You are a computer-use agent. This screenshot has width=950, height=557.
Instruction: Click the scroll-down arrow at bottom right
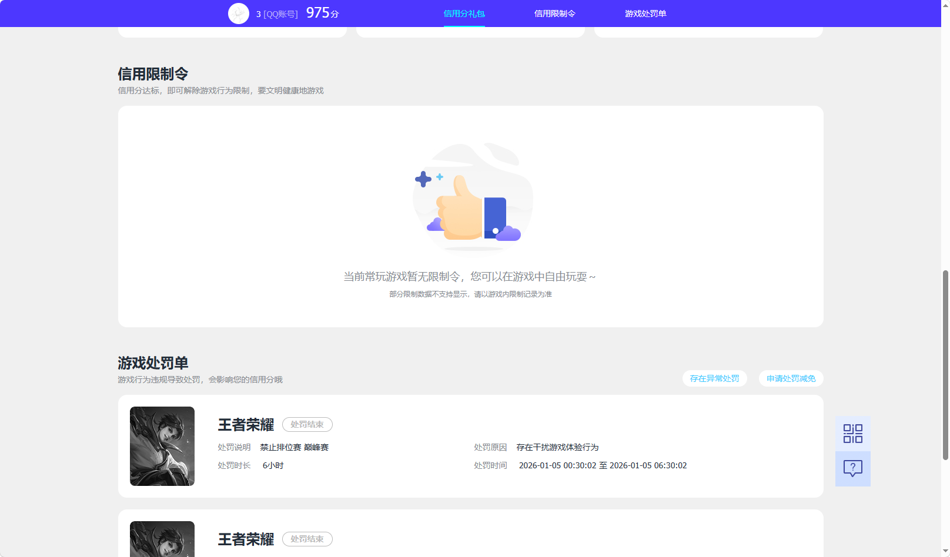click(x=945, y=551)
